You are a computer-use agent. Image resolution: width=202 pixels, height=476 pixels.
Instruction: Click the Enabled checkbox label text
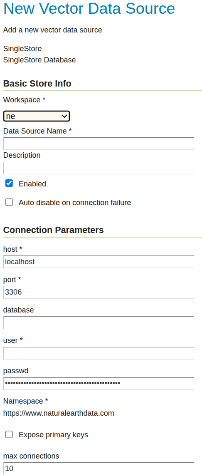pyautogui.click(x=32, y=183)
